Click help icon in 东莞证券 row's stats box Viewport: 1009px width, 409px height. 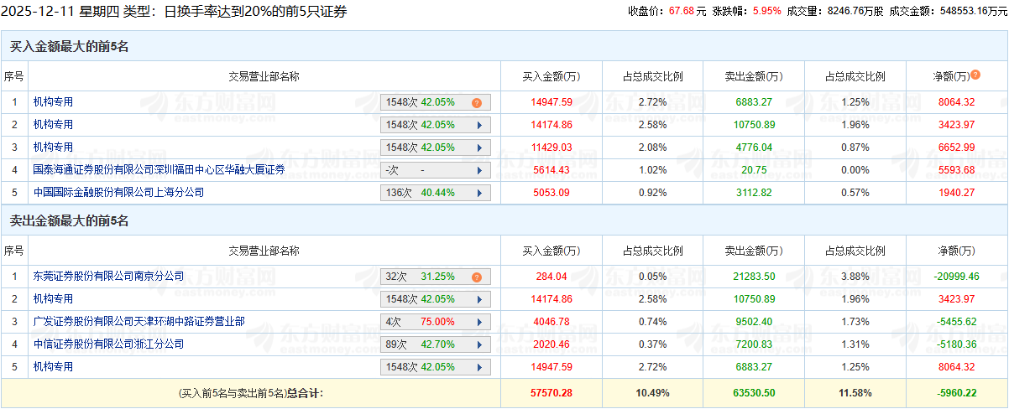click(x=477, y=277)
